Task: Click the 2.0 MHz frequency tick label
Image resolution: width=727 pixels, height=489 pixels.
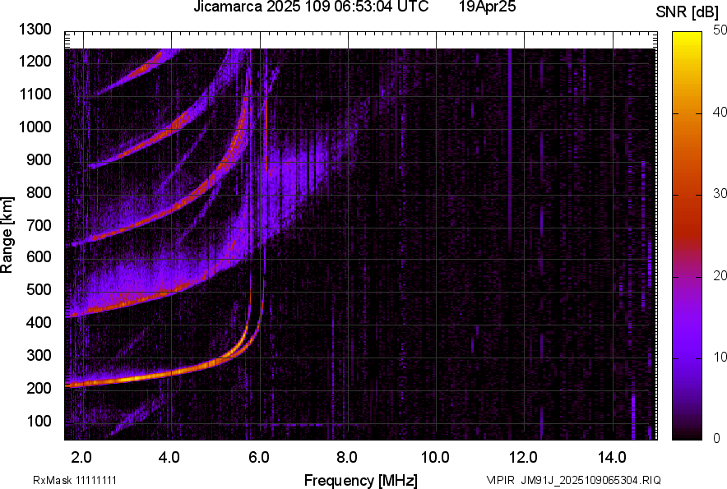Action: pos(81,456)
